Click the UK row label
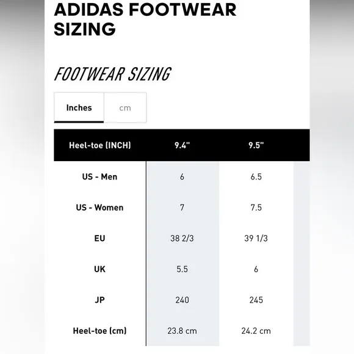 [x=99, y=269]
